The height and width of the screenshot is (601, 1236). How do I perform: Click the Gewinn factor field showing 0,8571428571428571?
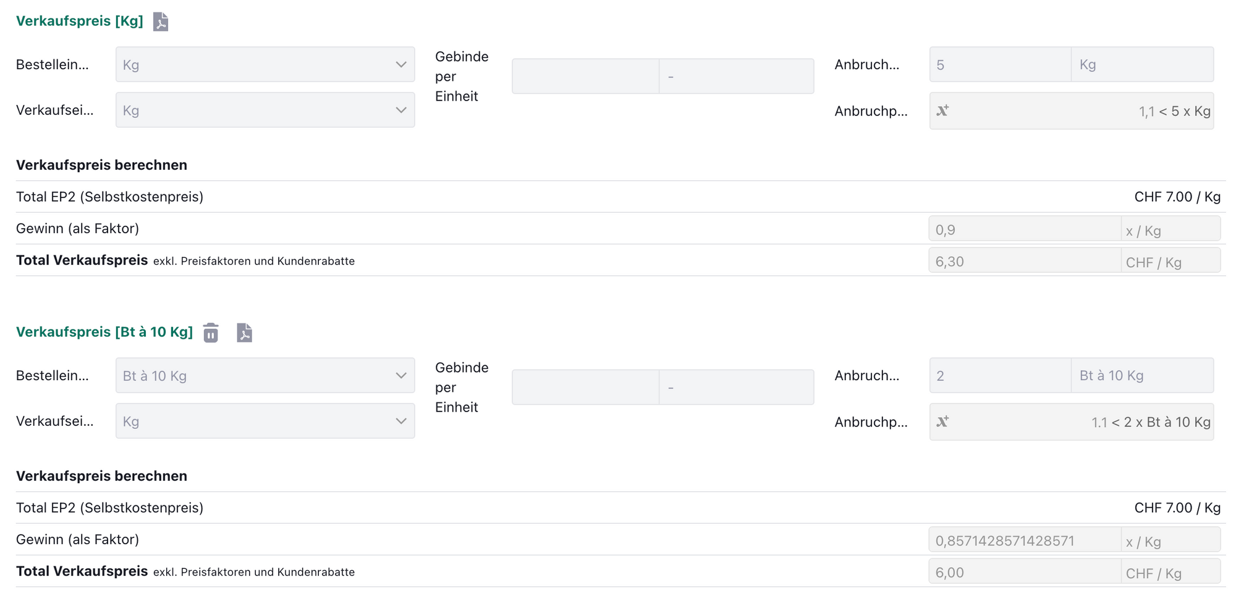click(x=1024, y=541)
